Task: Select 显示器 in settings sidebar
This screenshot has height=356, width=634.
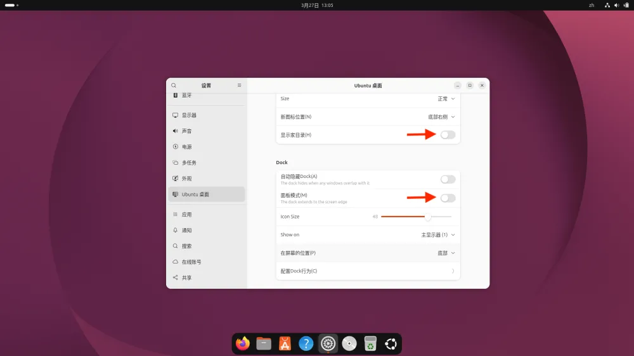Action: 207,115
